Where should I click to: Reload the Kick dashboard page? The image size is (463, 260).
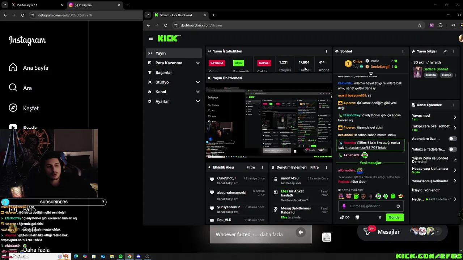click(x=166, y=25)
